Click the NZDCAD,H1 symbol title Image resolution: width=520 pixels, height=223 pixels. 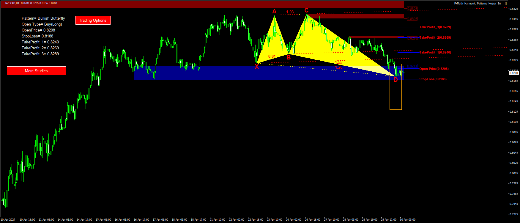pos(12,3)
